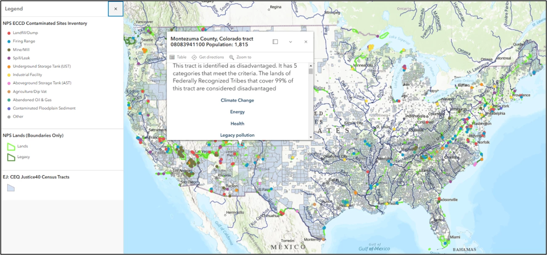Click the popup scrollbar up arrow
Viewport: 547px width, 255px height.
pyautogui.click(x=311, y=66)
